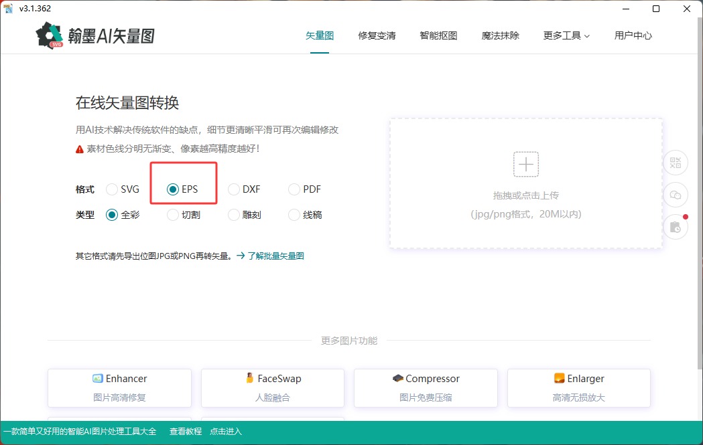
Task: Open the QR code panel on the right
Action: pos(675,163)
